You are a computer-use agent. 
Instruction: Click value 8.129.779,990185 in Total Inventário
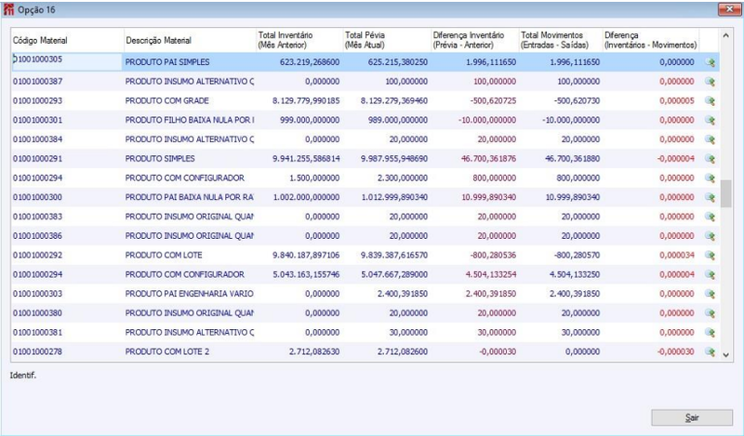(306, 101)
